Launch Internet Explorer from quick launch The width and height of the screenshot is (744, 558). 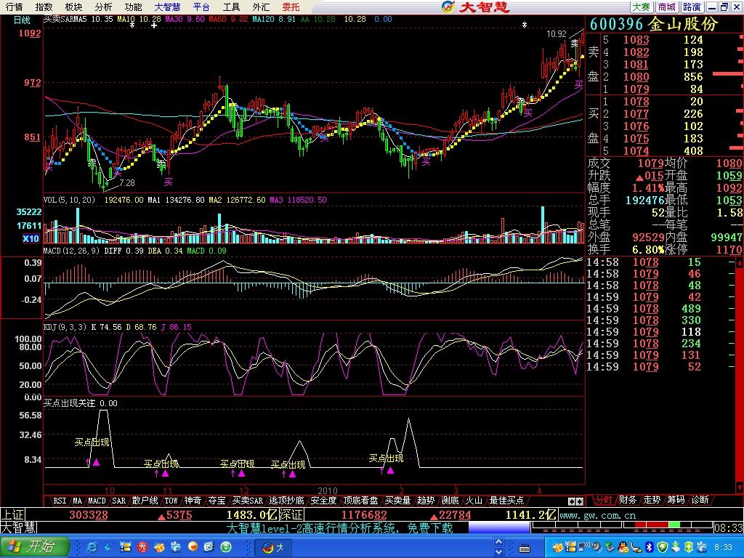click(92, 546)
